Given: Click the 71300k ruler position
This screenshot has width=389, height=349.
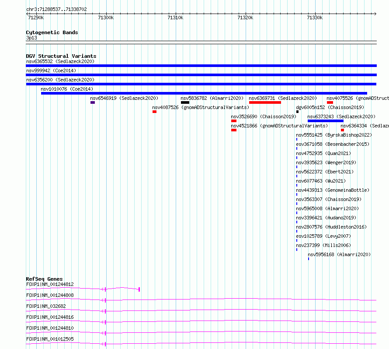Looking at the screenshot, I should tap(106, 18).
